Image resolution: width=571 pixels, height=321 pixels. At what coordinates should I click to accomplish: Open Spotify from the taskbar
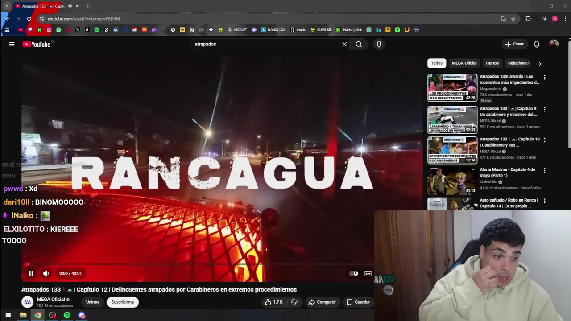click(x=67, y=315)
